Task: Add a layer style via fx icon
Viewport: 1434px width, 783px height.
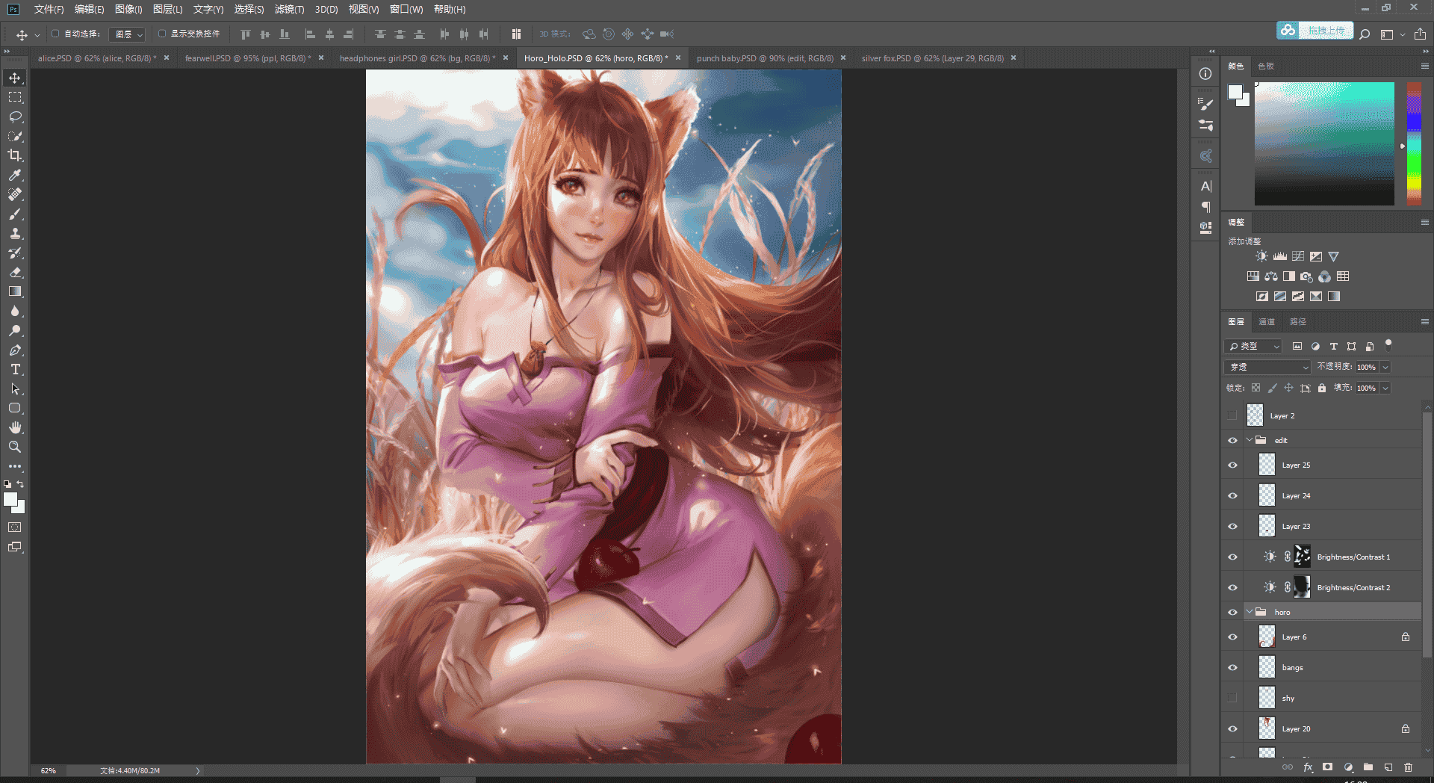Action: [1308, 767]
